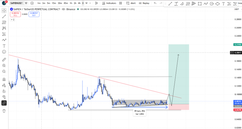Select the path zigzag tool in favorites toolbar

point(206,4)
